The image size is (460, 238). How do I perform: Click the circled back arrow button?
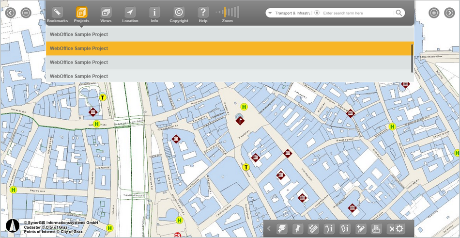pyautogui.click(x=11, y=13)
